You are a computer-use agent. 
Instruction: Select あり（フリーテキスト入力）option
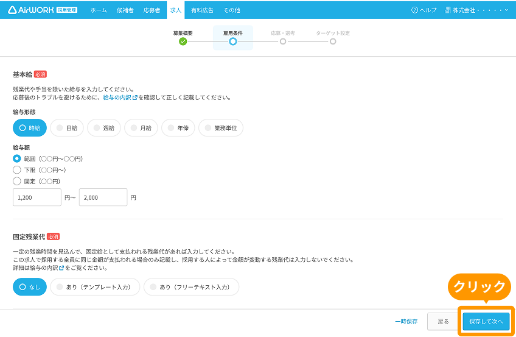tap(192, 287)
